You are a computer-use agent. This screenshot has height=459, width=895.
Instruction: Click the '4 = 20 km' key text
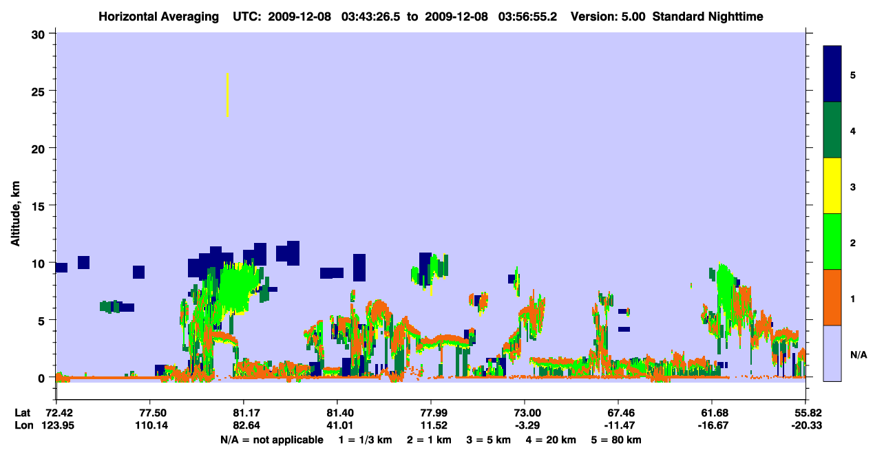pos(551,440)
